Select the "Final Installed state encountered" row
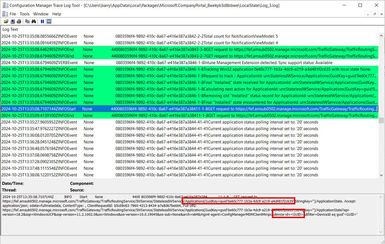The image size is (385, 244). [189, 103]
